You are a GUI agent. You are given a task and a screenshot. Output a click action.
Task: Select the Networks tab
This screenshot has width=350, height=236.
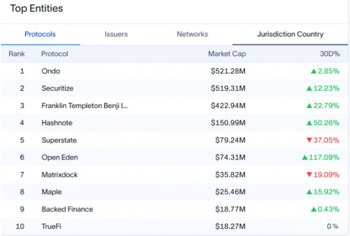[x=192, y=35]
